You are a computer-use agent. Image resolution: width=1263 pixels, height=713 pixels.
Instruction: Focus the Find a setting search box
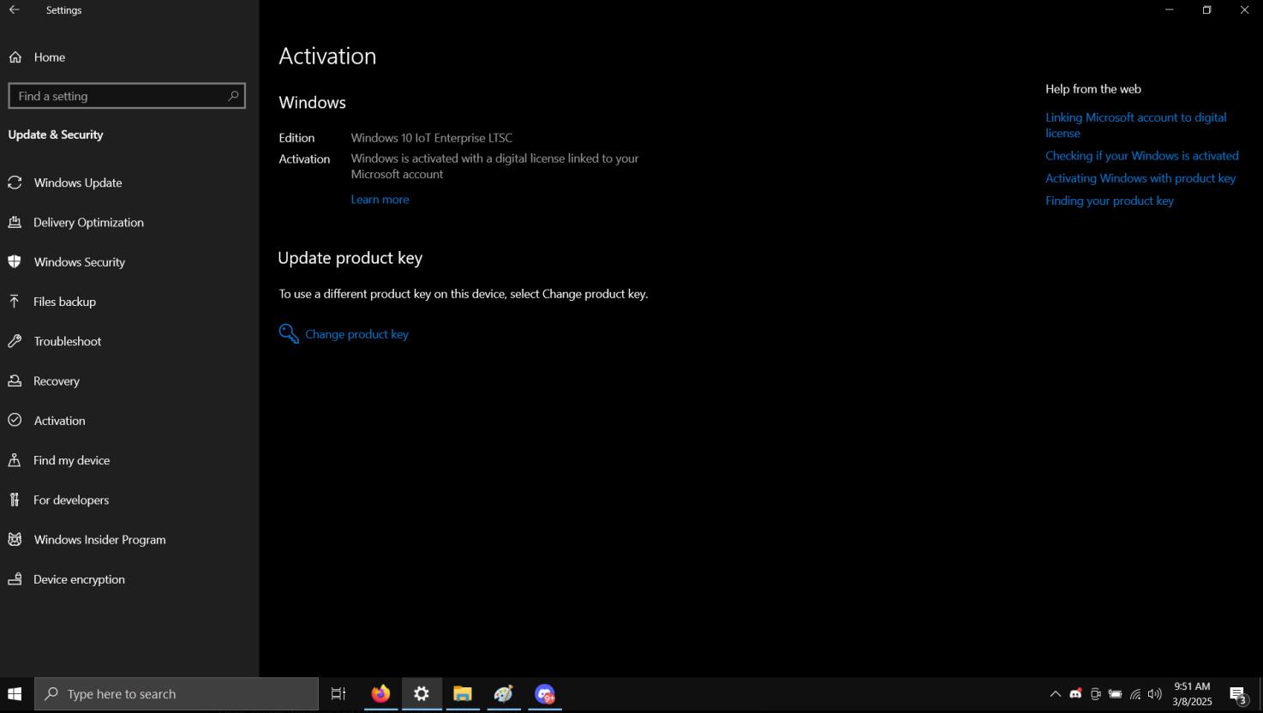click(127, 96)
